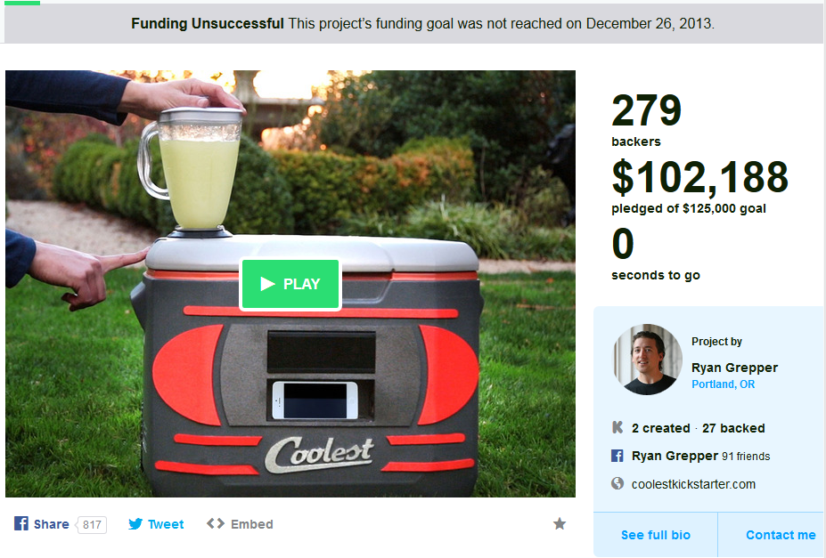
Task: Click the Ryan Grepper Facebook profile name
Action: point(675,456)
